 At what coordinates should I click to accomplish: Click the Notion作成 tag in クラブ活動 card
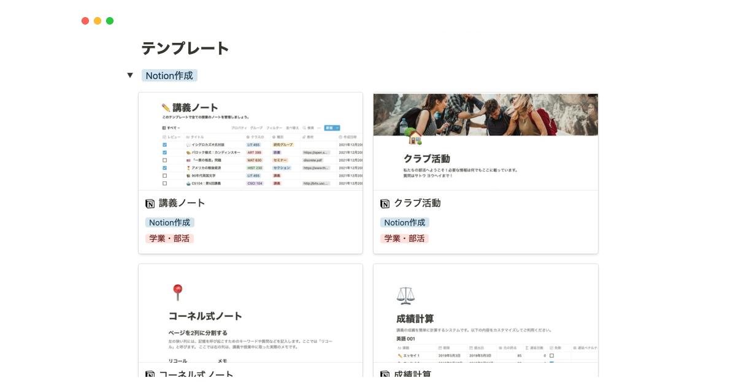coord(405,222)
